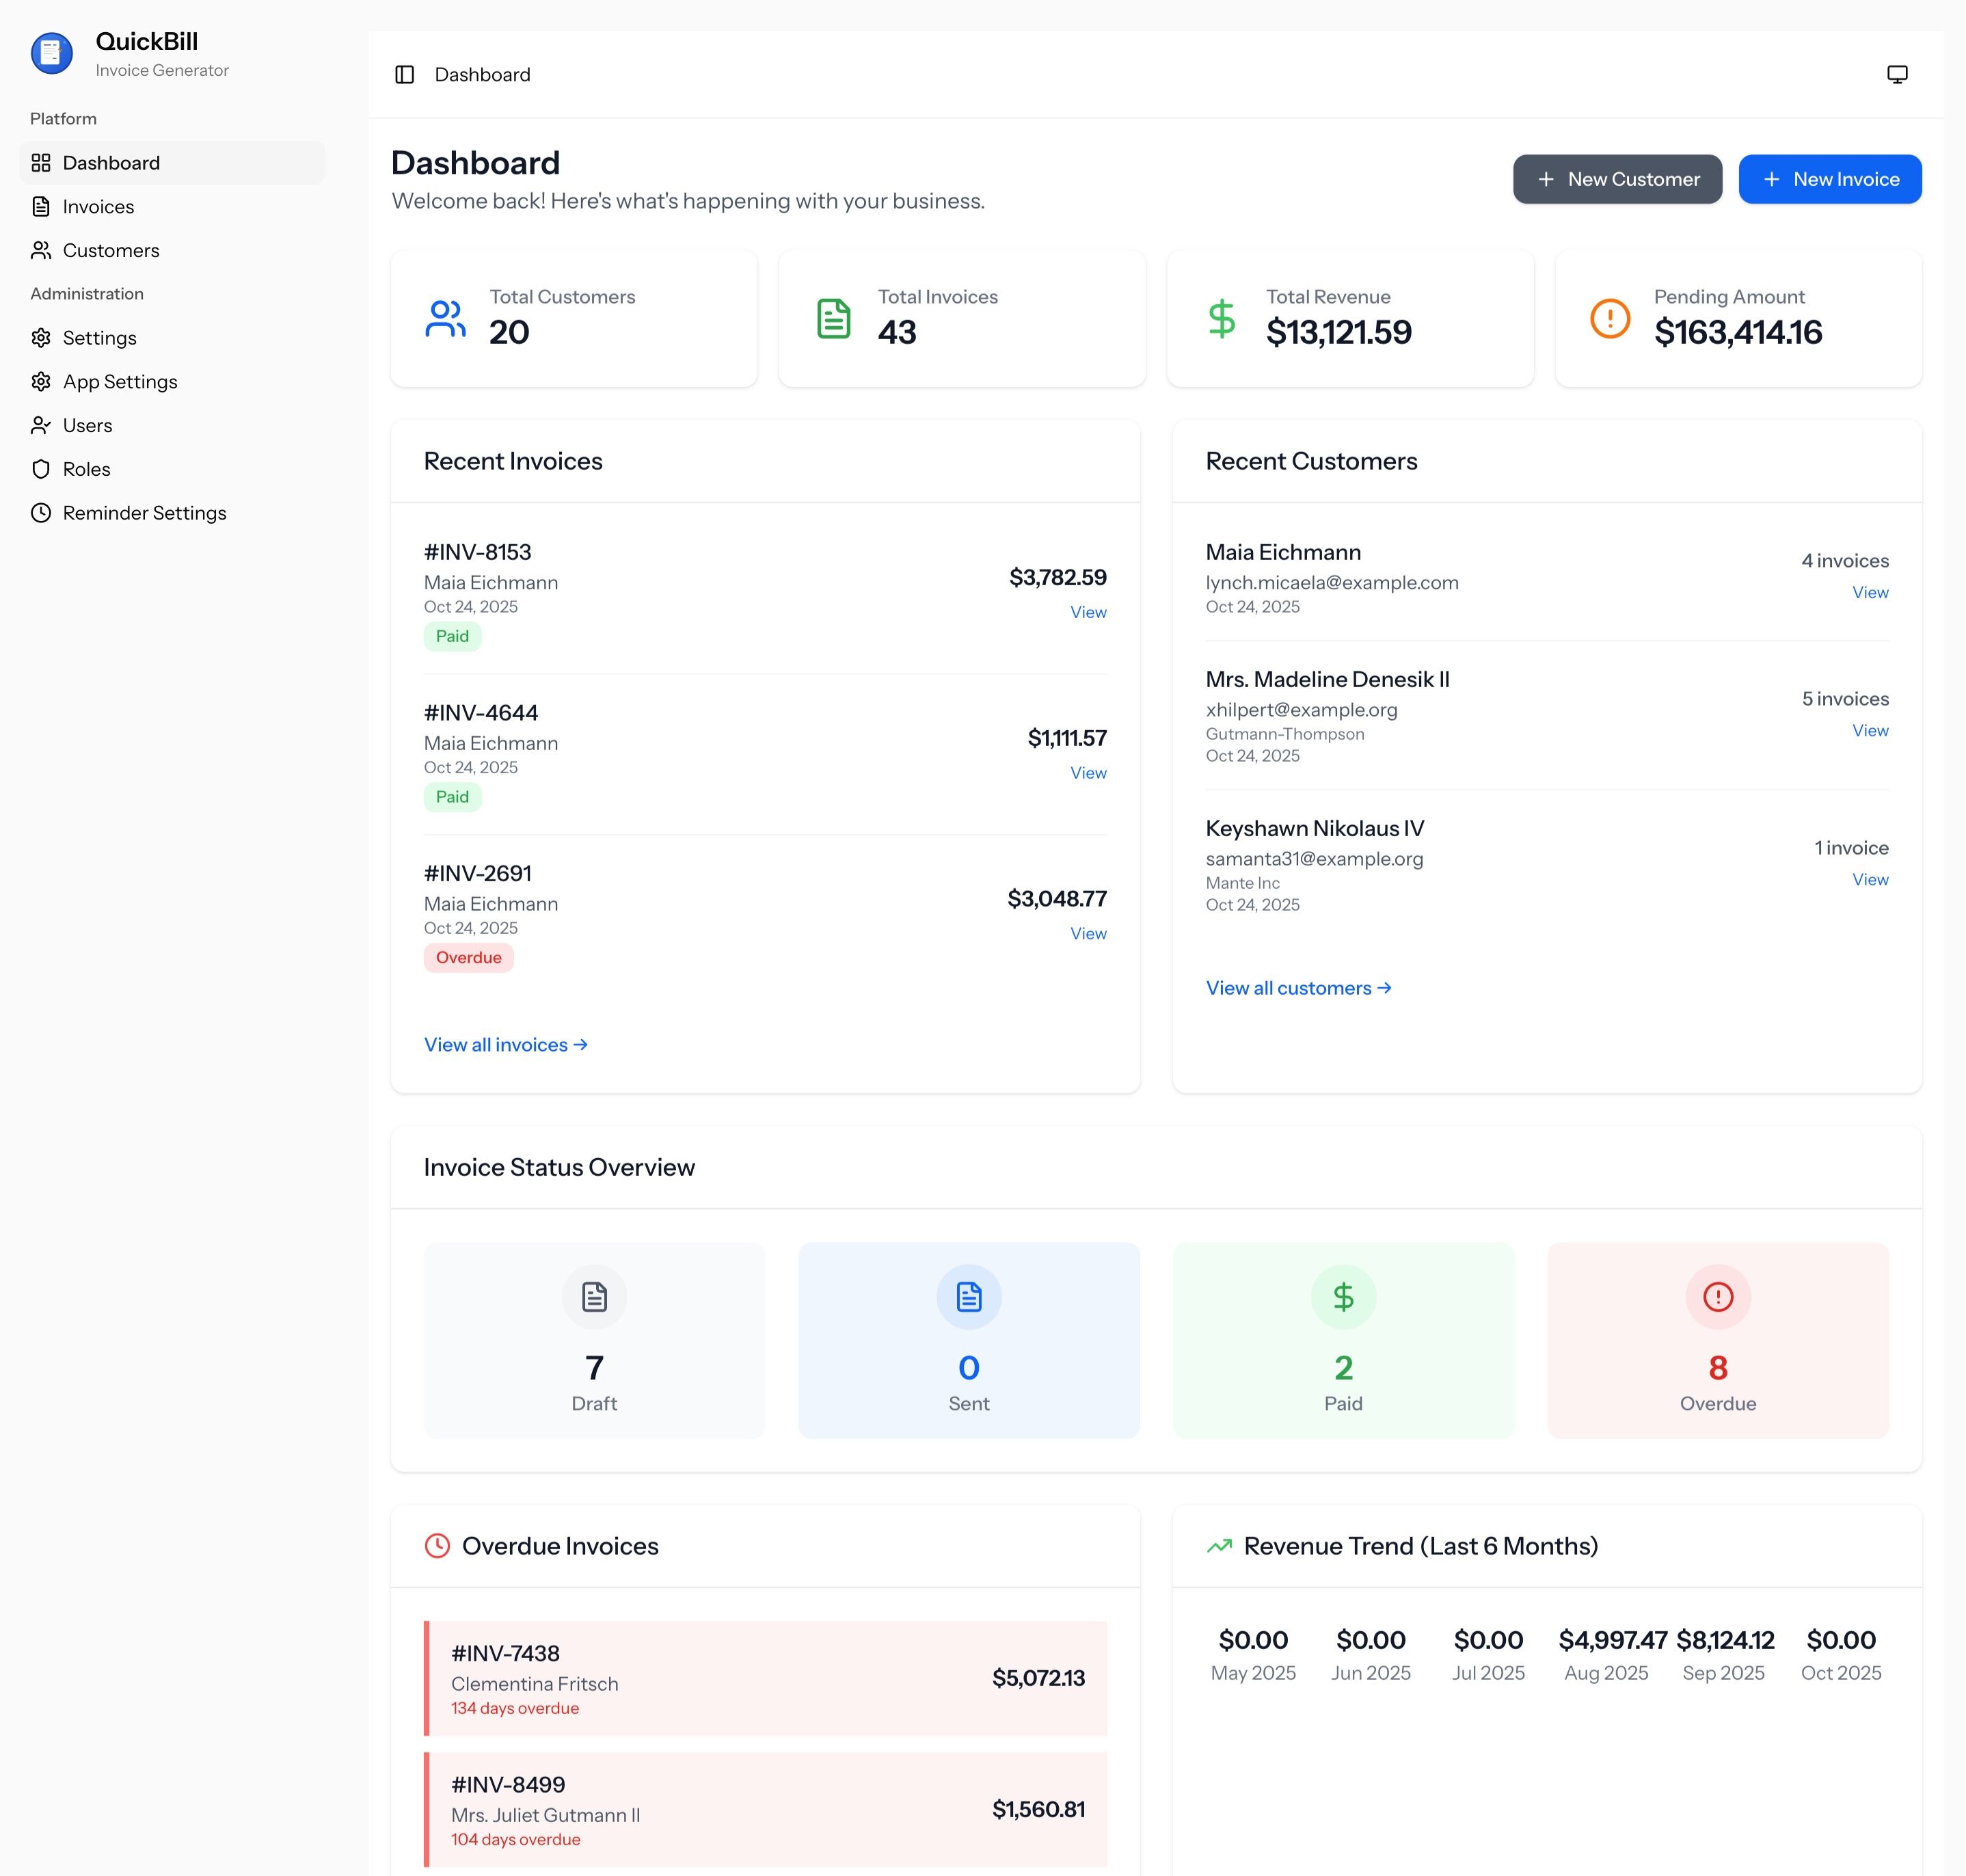1966x1876 pixels.
Task: Toggle the sidebar panel icon
Action: tap(404, 75)
